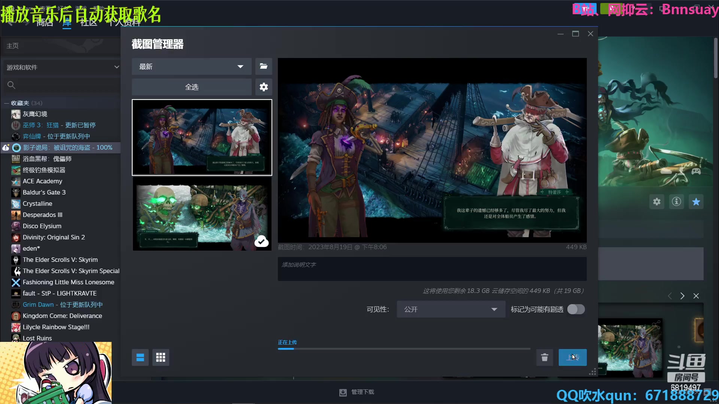This screenshot has height=404, width=719.
Task: Open game settings gear in library page
Action: pyautogui.click(x=657, y=202)
